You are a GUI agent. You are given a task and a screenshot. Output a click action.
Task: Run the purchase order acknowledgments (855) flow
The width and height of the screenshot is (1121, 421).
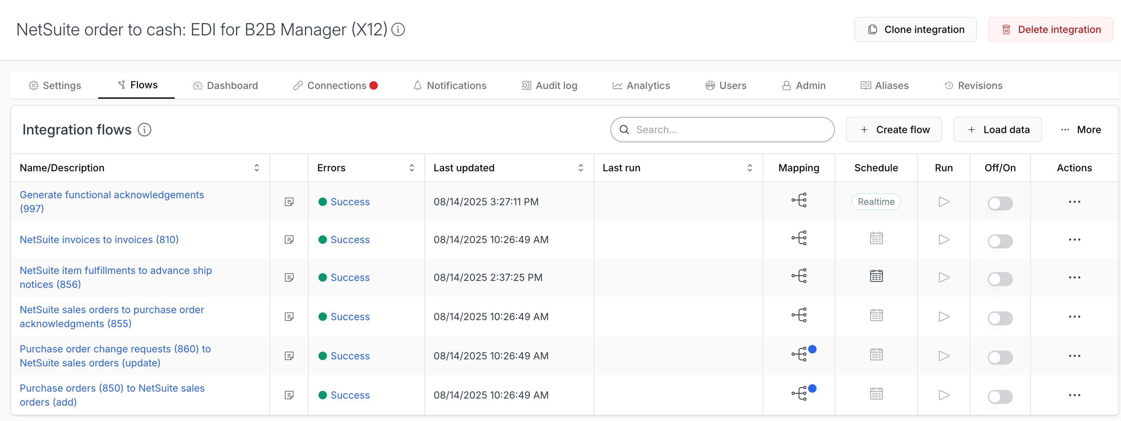tap(944, 316)
